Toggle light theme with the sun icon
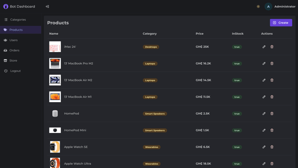The width and height of the screenshot is (298, 168). [258, 6]
